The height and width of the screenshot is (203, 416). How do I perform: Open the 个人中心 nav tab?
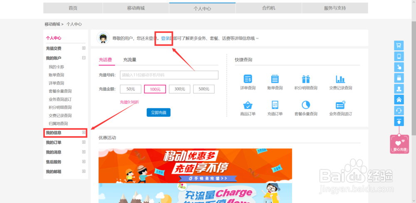(202, 8)
